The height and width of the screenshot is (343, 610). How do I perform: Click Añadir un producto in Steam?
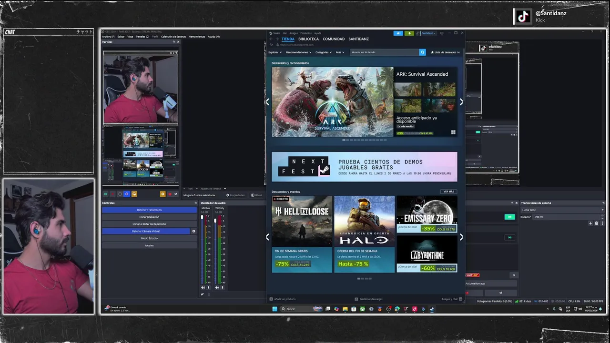pyautogui.click(x=283, y=299)
